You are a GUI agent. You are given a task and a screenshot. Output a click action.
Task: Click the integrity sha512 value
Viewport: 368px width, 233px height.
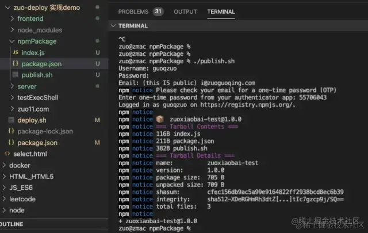click(275, 199)
